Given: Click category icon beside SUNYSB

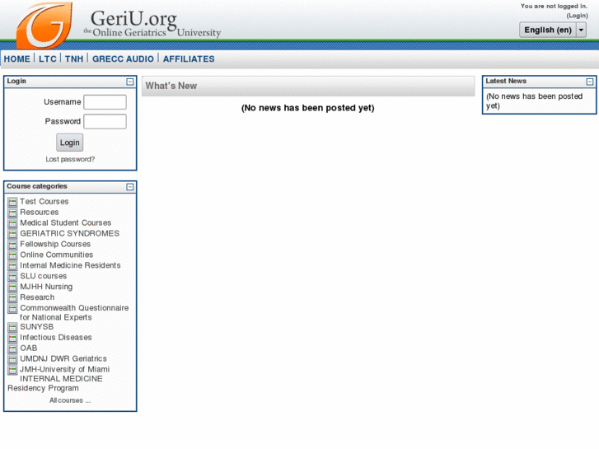Looking at the screenshot, I should [12, 328].
